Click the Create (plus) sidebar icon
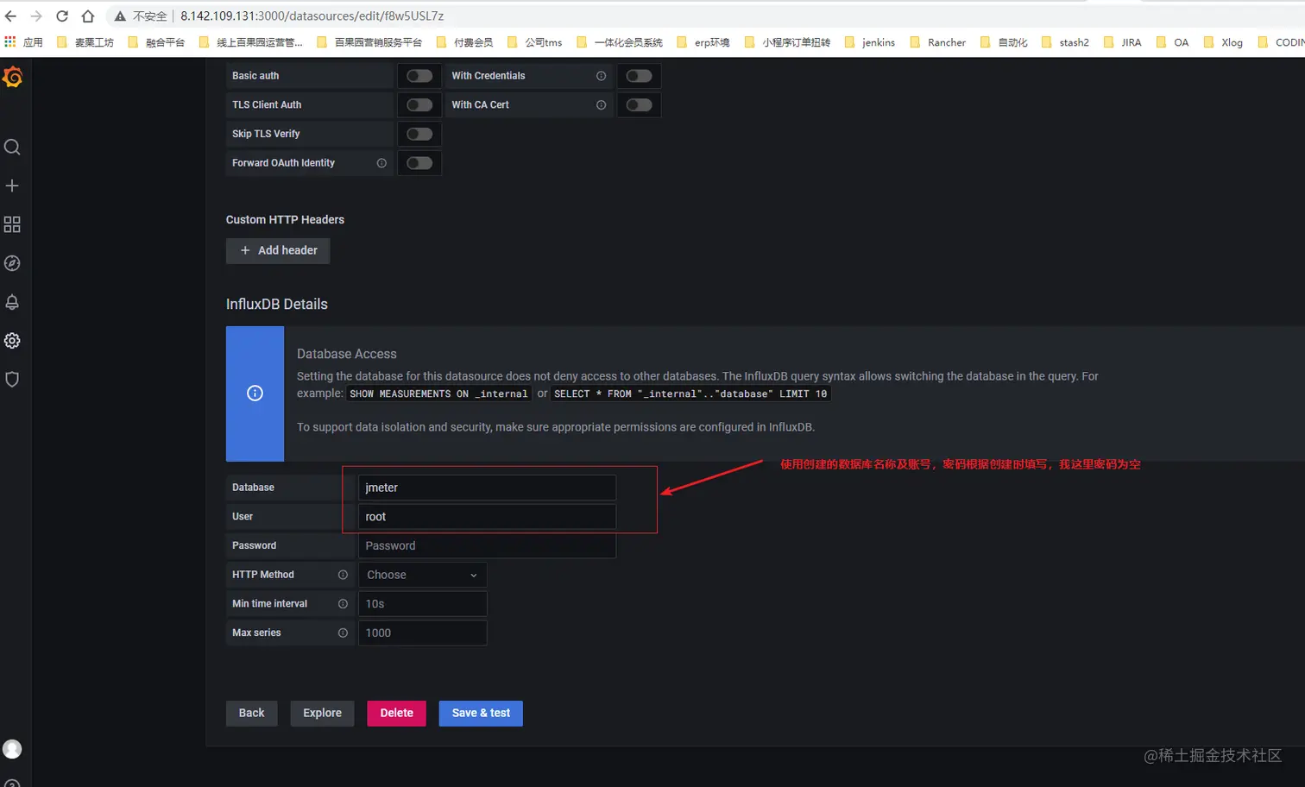 point(13,186)
